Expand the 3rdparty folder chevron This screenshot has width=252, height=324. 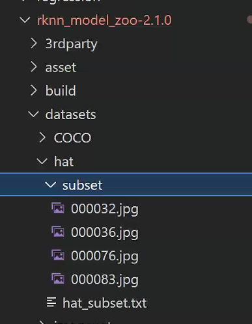click(34, 44)
